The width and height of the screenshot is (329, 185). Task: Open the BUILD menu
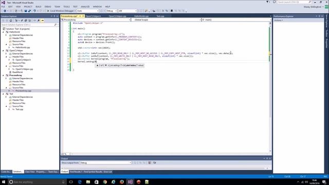39,7
